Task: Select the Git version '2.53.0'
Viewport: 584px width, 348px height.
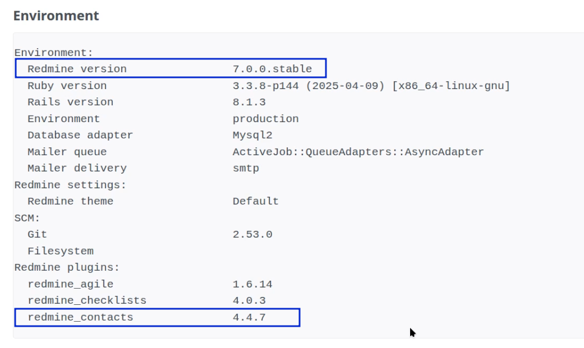Action: click(252, 234)
